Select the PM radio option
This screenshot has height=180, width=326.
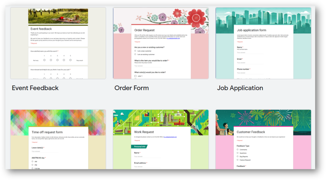(33, 165)
